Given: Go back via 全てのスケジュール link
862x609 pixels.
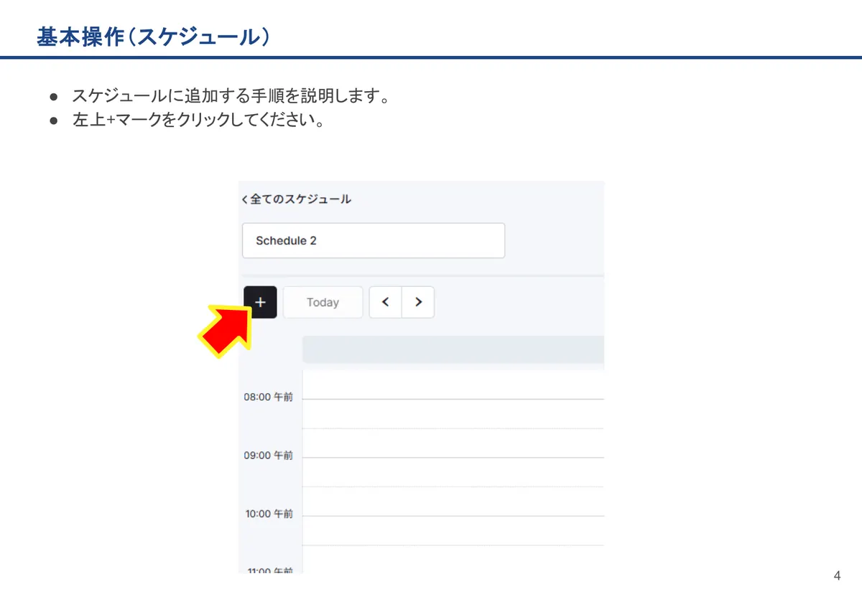Looking at the screenshot, I should (296, 199).
